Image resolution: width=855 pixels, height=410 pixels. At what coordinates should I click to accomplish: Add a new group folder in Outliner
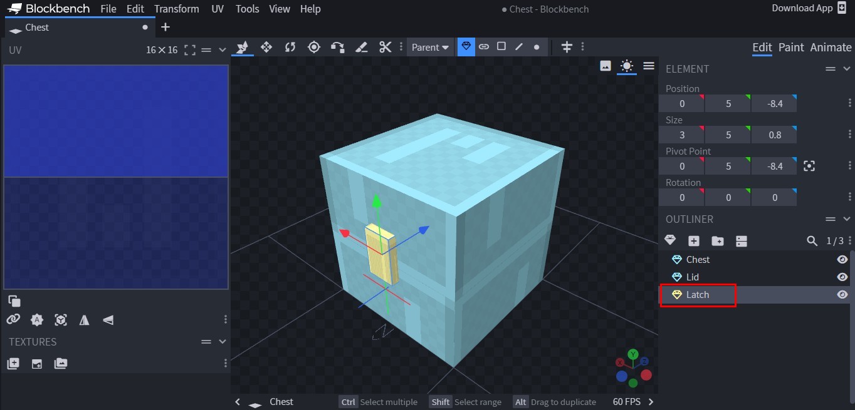pyautogui.click(x=718, y=241)
